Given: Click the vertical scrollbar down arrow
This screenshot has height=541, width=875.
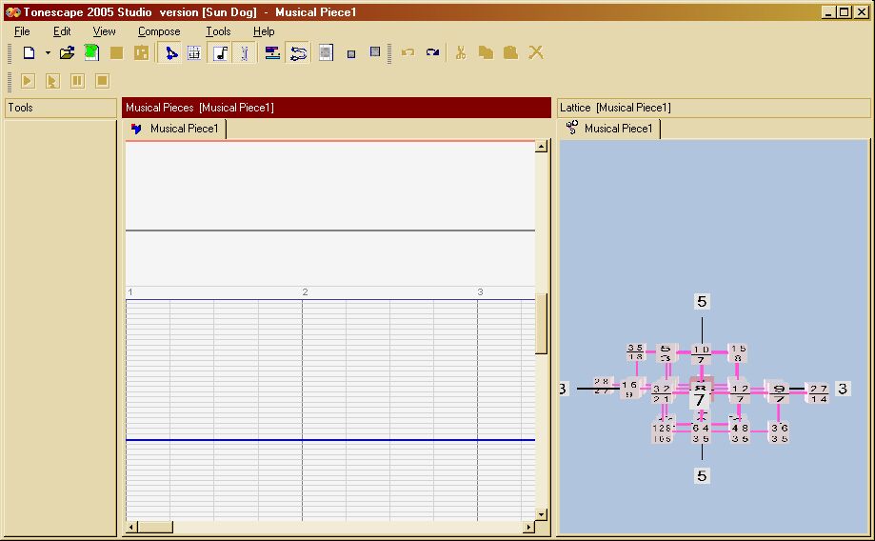Looking at the screenshot, I should [x=541, y=514].
